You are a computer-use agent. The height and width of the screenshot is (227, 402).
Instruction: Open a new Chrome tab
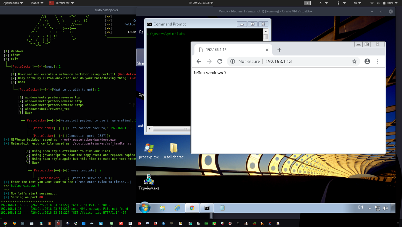pyautogui.click(x=279, y=50)
